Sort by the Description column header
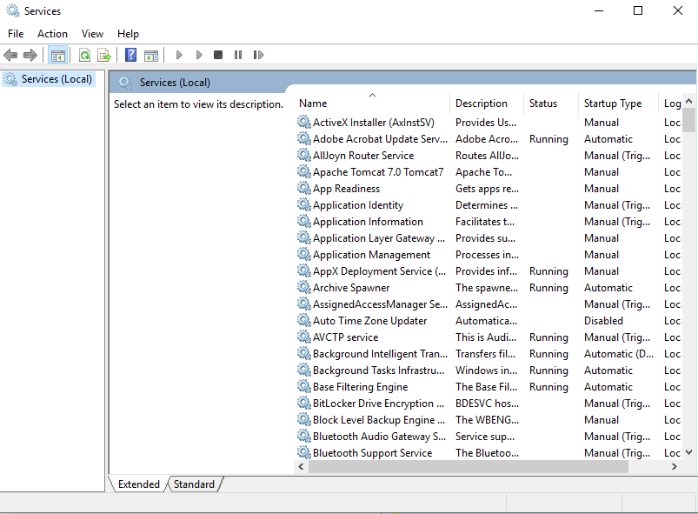 coord(487,103)
